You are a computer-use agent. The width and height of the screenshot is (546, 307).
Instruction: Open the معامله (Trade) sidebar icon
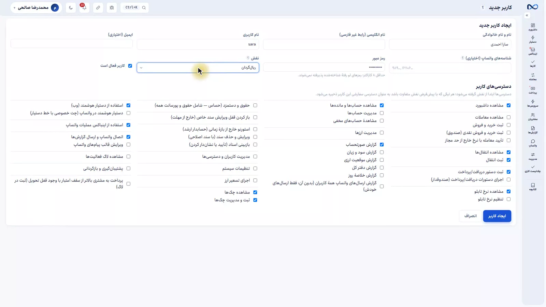click(533, 76)
